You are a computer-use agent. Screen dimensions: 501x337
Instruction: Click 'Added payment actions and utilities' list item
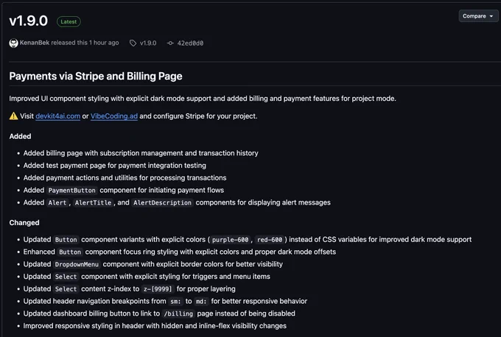[x=125, y=178]
